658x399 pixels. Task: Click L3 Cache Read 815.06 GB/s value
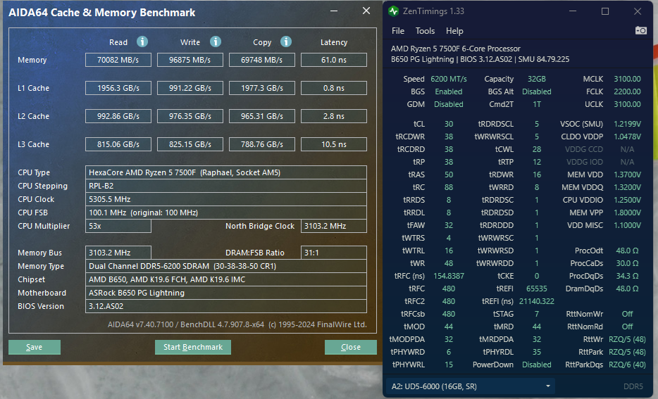point(118,144)
